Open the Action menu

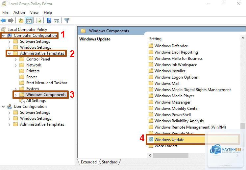(x=19, y=12)
